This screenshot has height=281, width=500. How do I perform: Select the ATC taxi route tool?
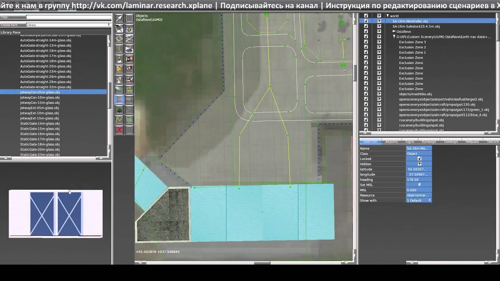coord(129,89)
